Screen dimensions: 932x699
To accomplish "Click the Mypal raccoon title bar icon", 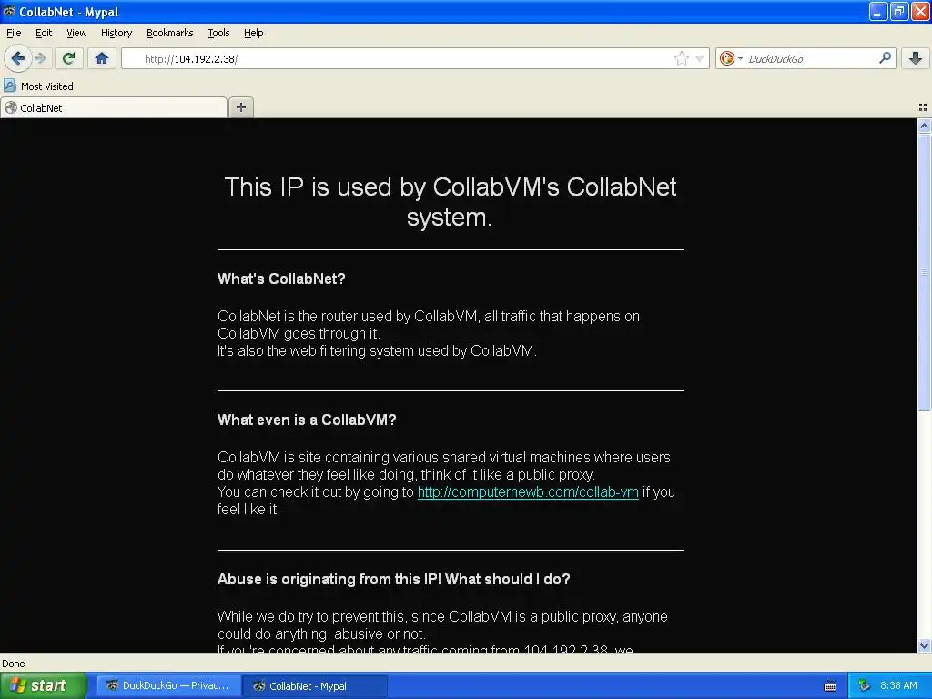I will coord(9,11).
